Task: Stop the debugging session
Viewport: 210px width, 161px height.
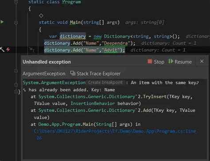Action: (x=156, y=61)
